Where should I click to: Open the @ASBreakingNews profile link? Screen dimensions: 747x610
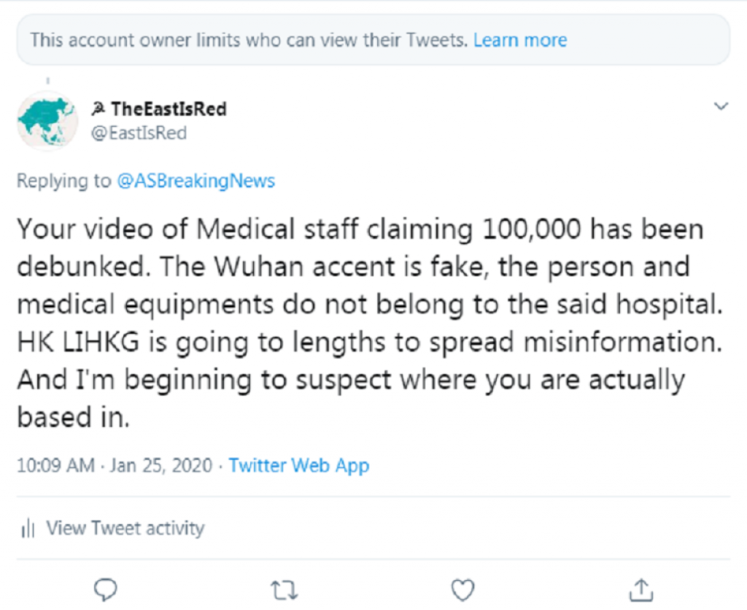coord(196,181)
